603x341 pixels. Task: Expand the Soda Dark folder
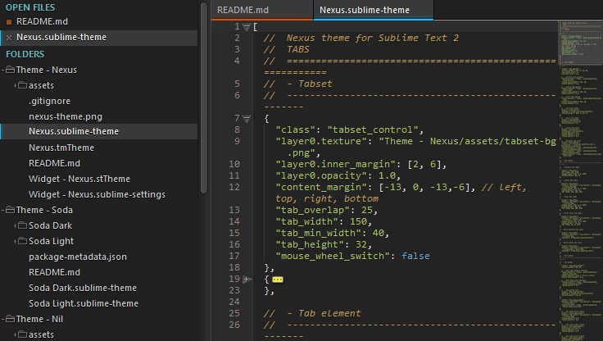point(16,225)
